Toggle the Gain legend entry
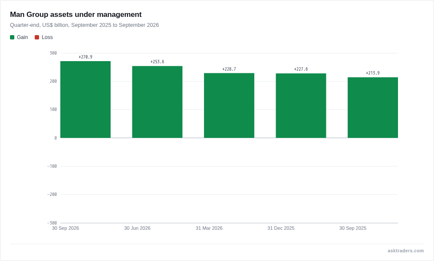The image size is (434, 261). [x=19, y=37]
